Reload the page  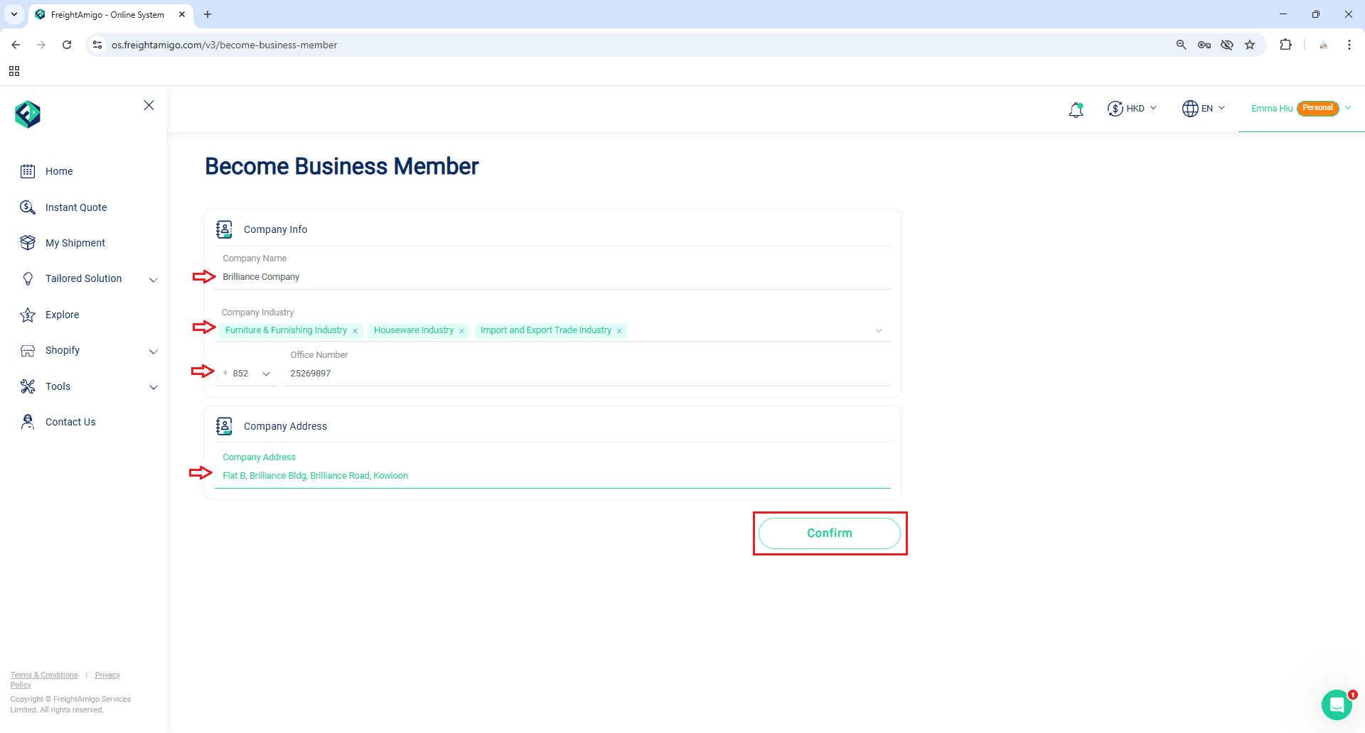[67, 45]
